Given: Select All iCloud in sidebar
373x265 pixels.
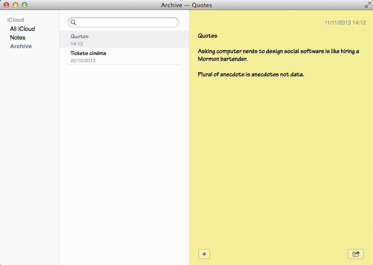Looking at the screenshot, I should [22, 29].
